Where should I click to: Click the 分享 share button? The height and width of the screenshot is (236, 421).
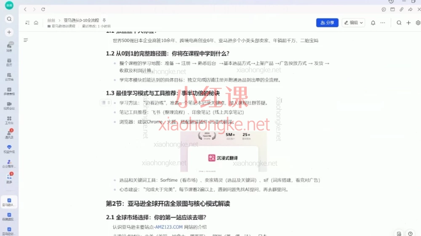(x=327, y=23)
